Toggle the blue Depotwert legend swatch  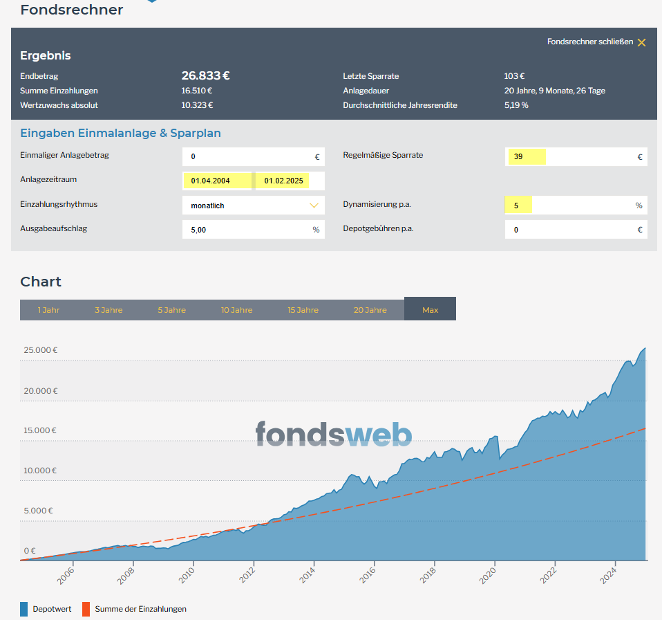(24, 609)
